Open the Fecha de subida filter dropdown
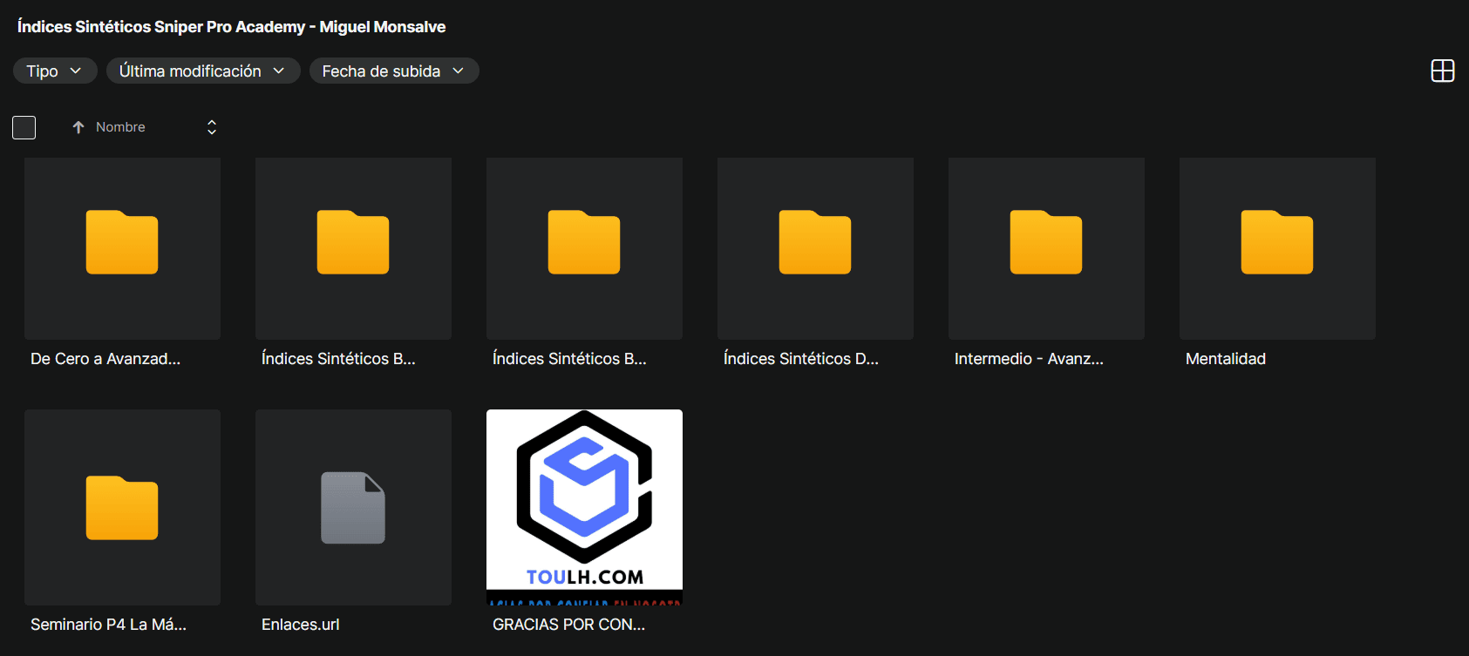The width and height of the screenshot is (1469, 656). click(393, 71)
